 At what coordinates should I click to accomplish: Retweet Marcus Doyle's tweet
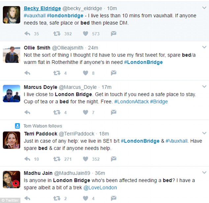[x=57, y=113]
